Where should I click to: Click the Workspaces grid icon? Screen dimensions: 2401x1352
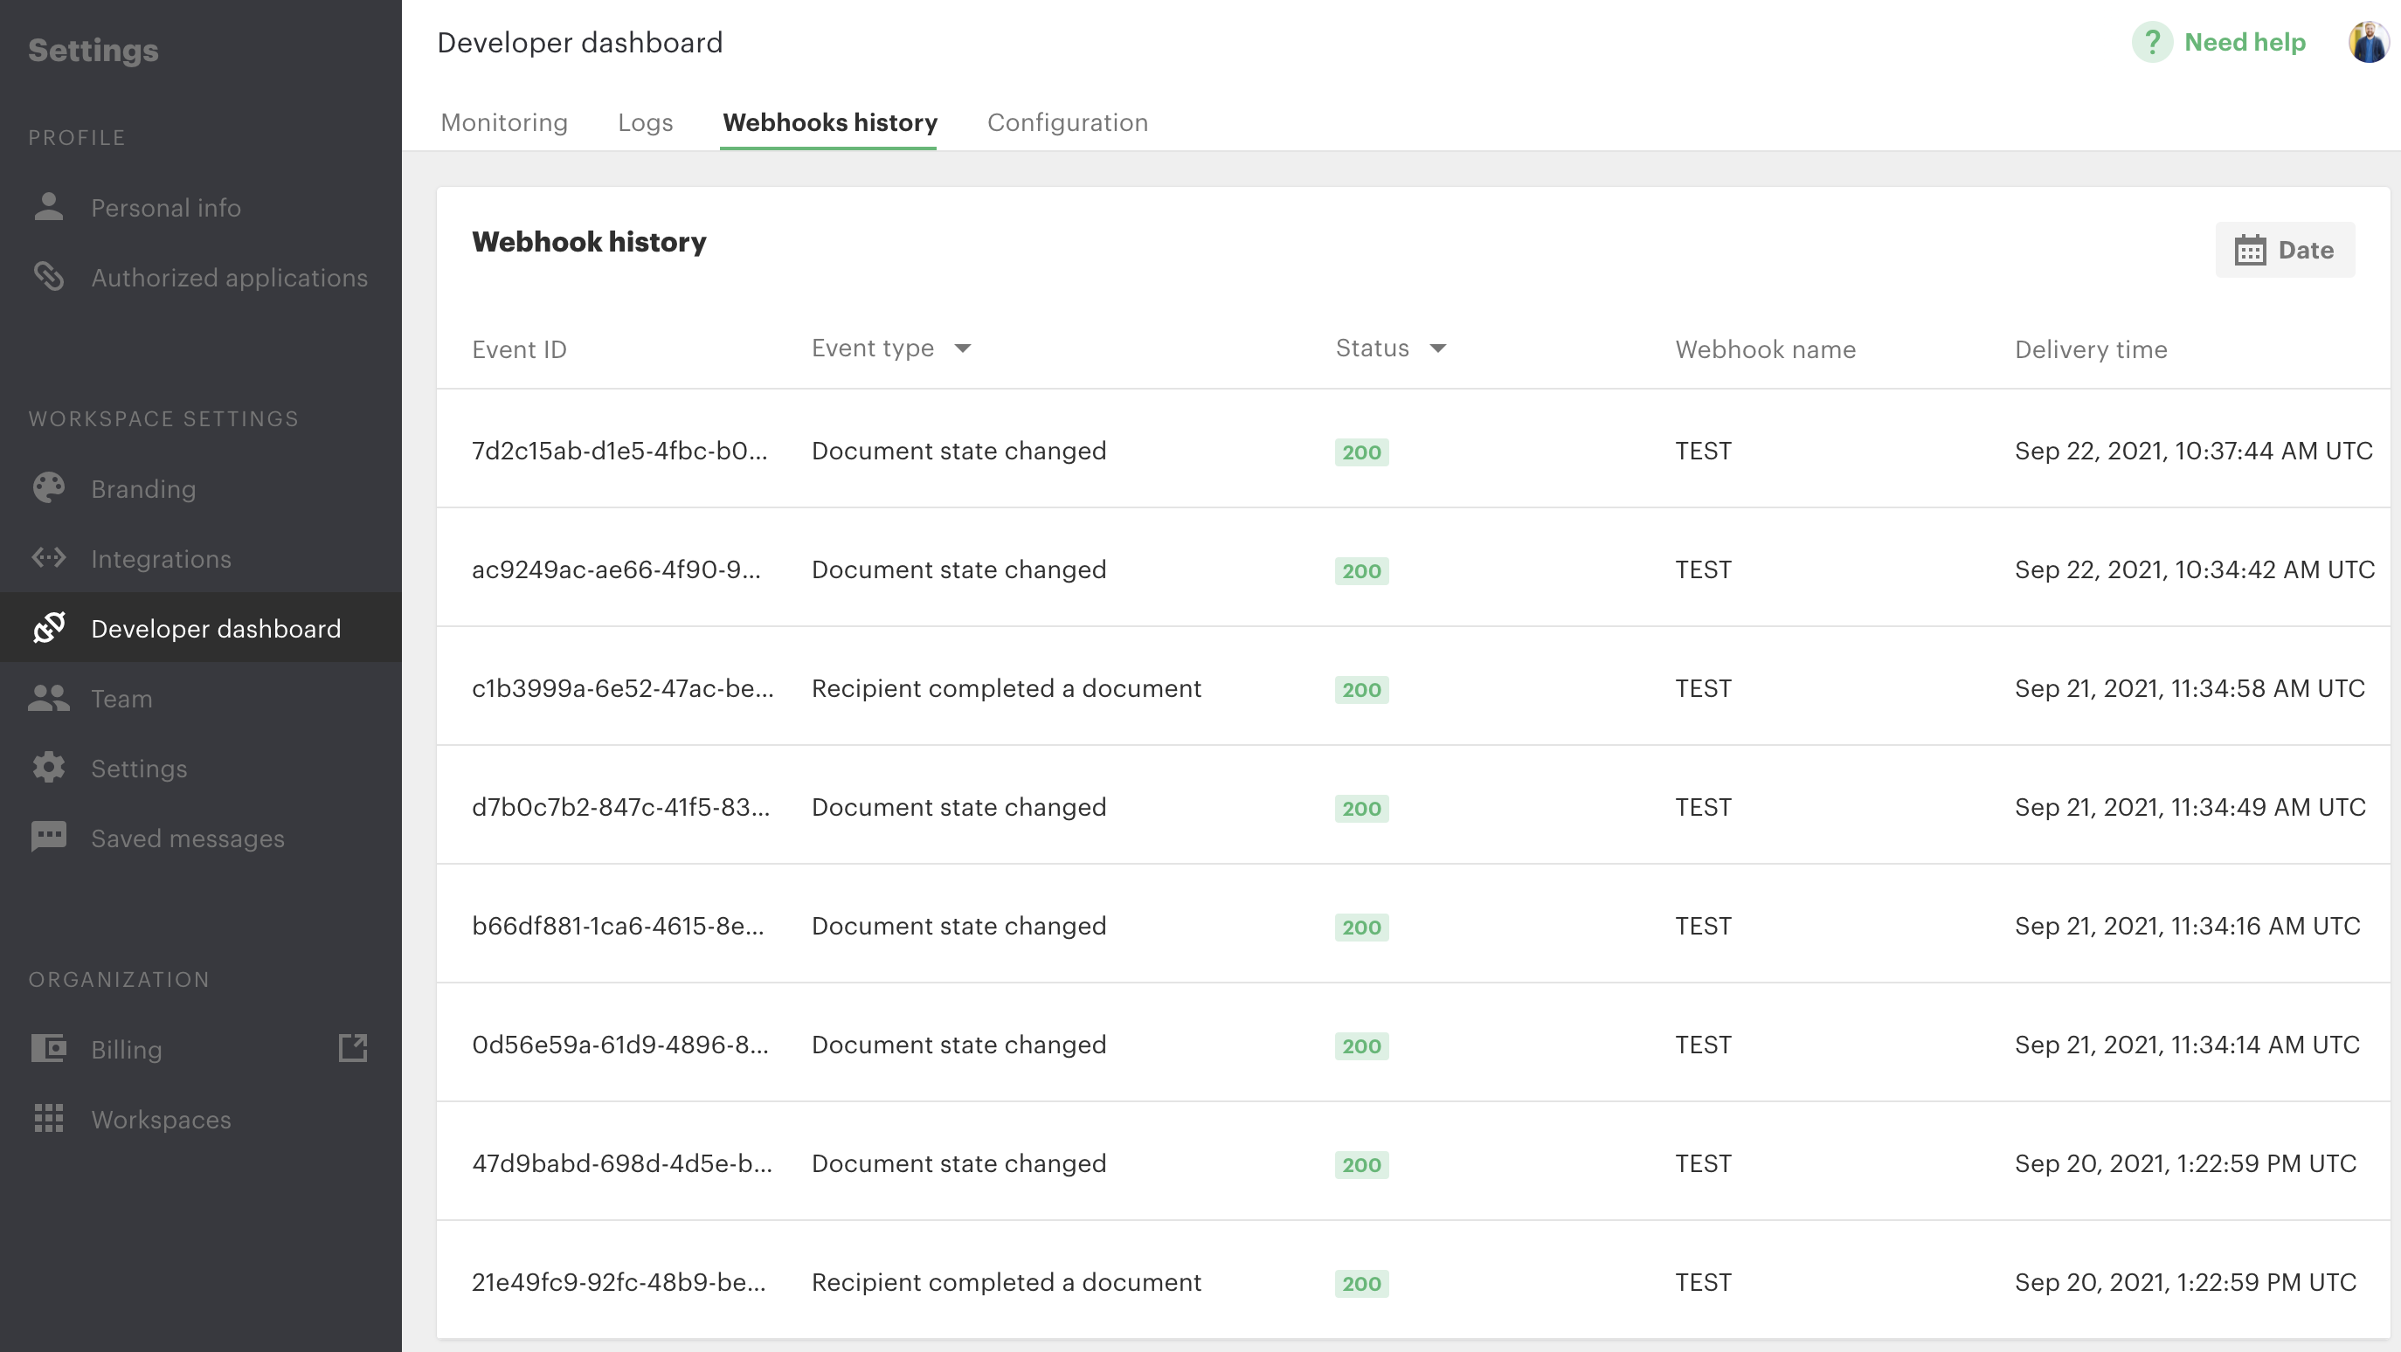click(x=48, y=1118)
